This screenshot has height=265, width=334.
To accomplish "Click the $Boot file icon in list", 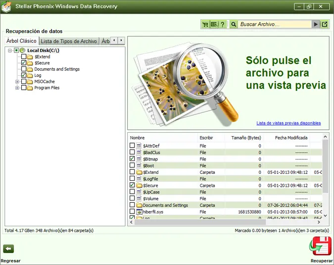I will pyautogui.click(x=139, y=165).
